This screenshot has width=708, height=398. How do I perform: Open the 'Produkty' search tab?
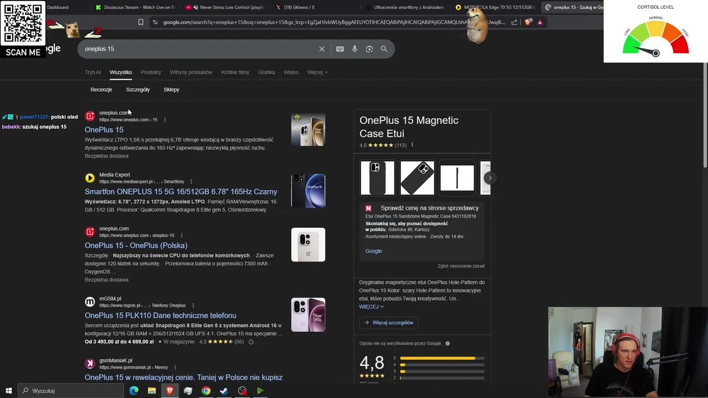click(x=150, y=72)
